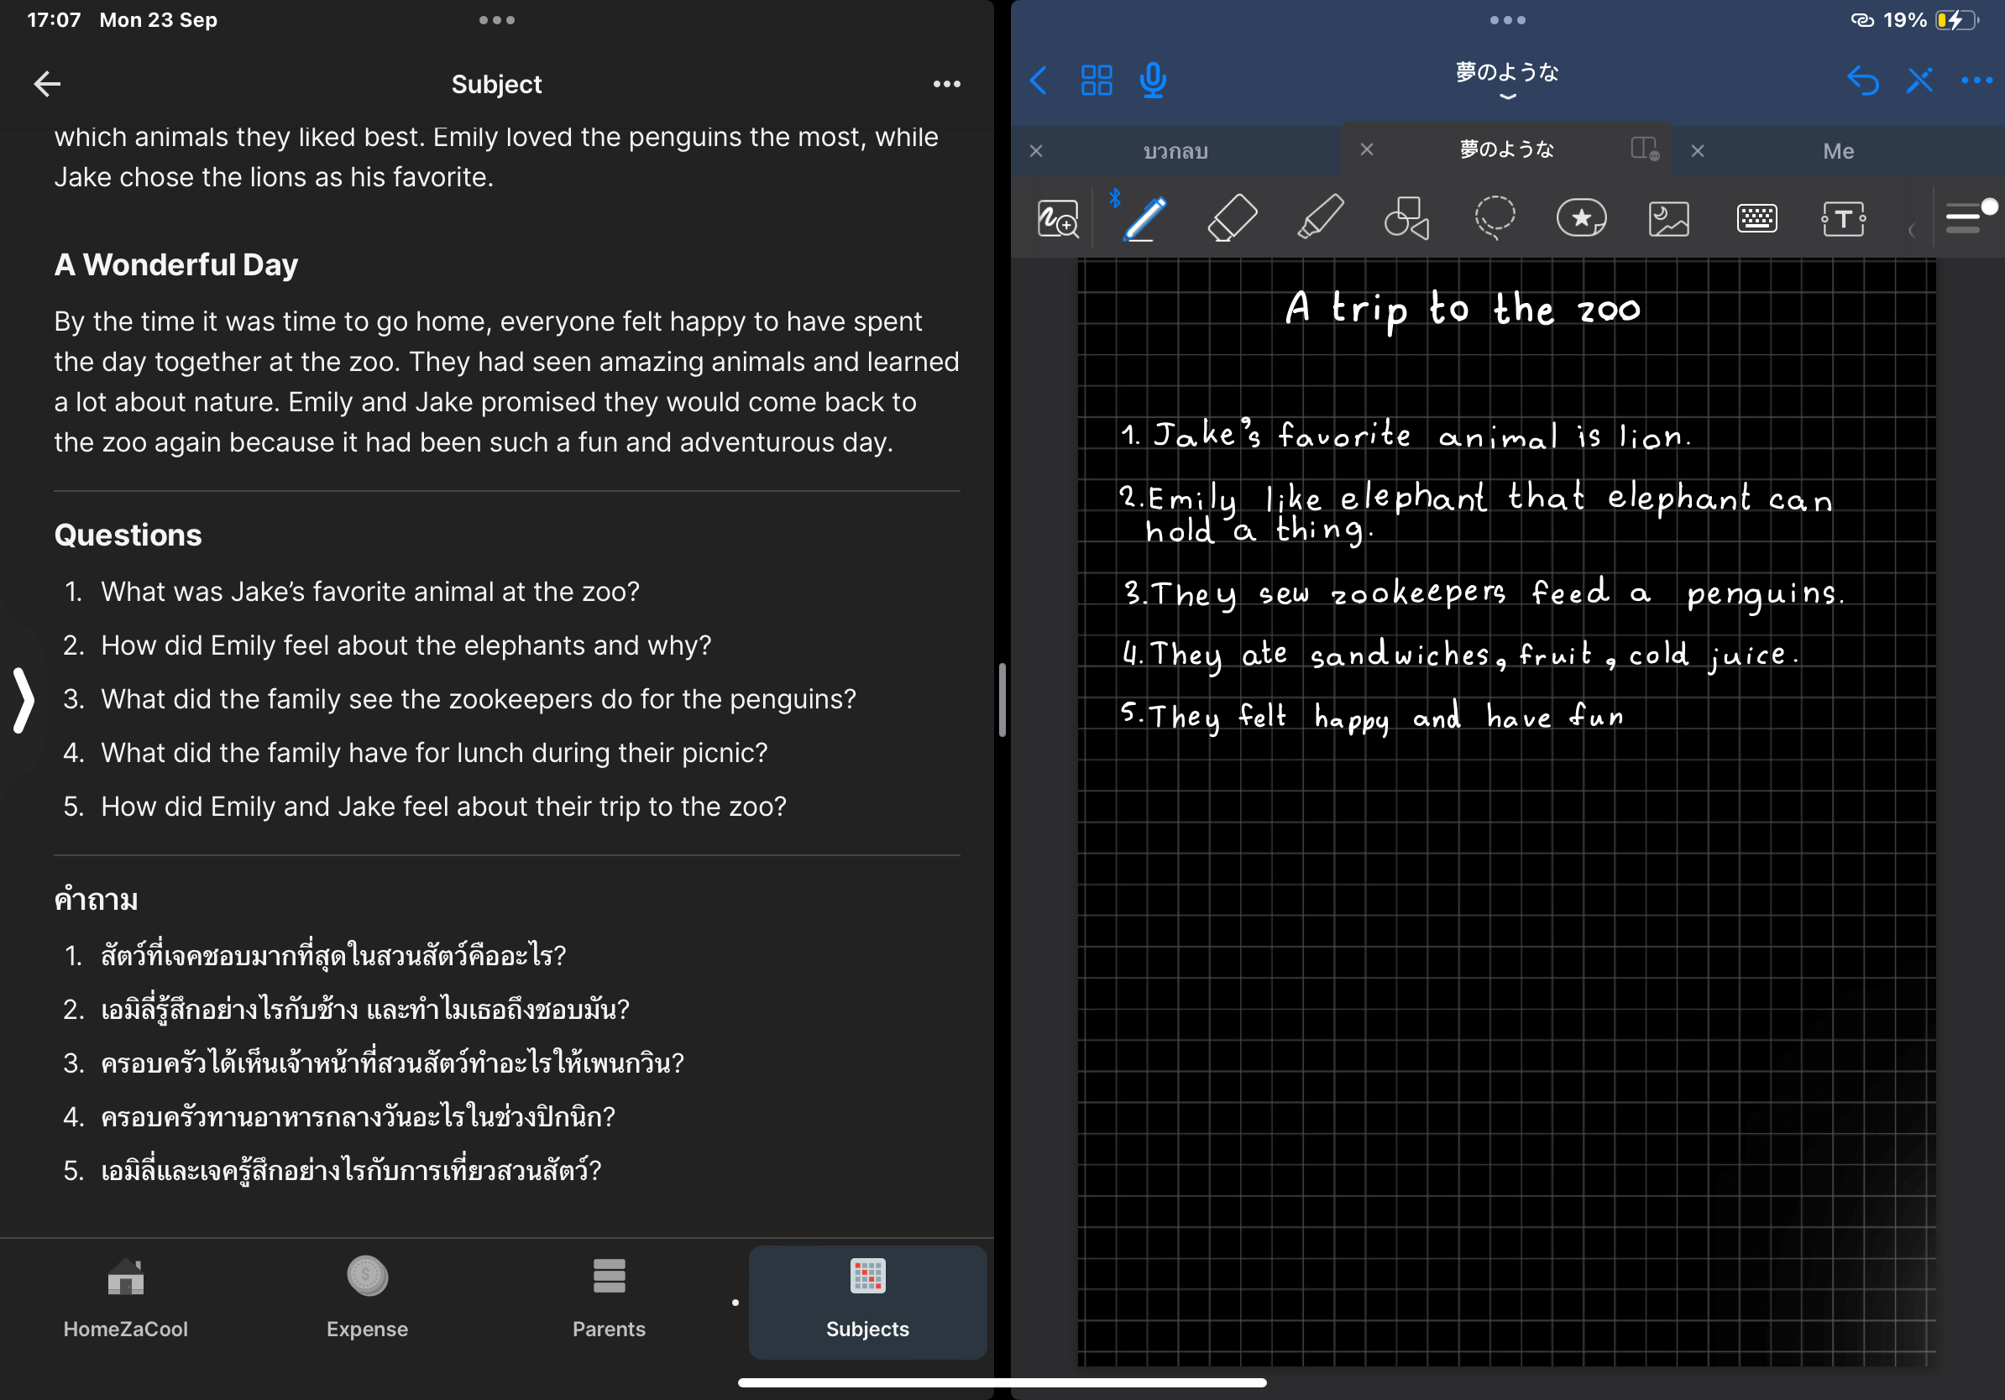Toggle read-only pencil editing mode
Viewport: 2005px width, 1400px height.
1919,81
